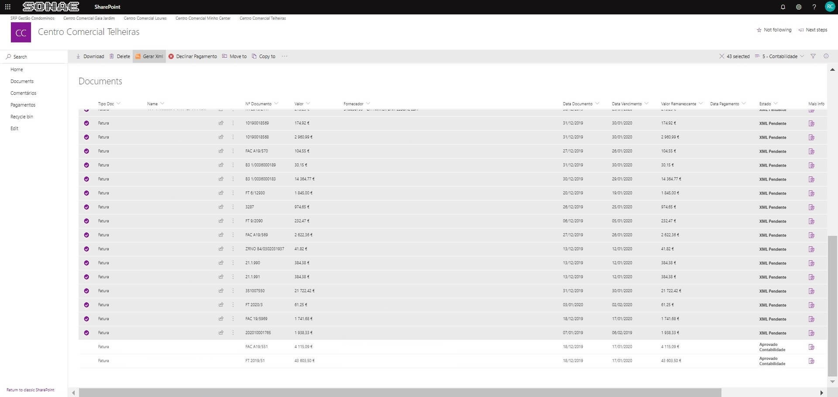Open the 5 - Contabilidade view dropdown

coord(779,56)
